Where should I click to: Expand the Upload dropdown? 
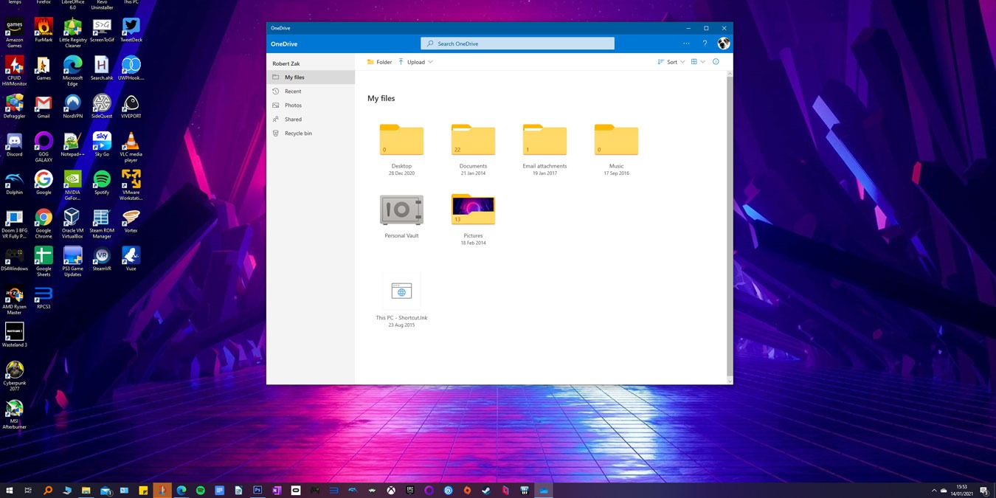tap(429, 61)
